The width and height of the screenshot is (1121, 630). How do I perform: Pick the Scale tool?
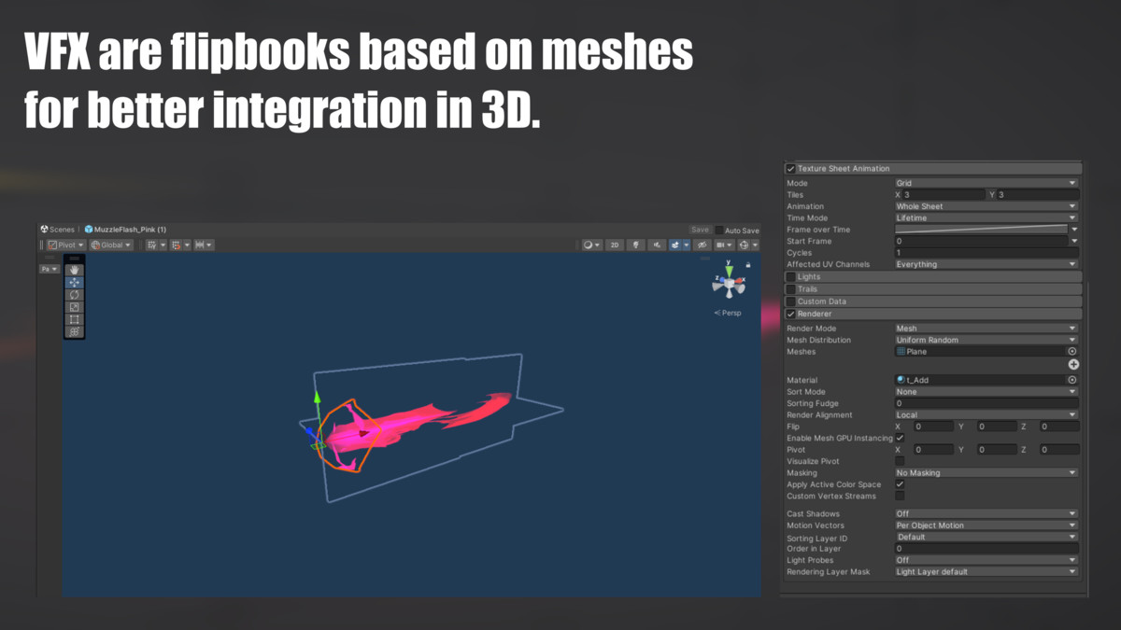click(75, 307)
